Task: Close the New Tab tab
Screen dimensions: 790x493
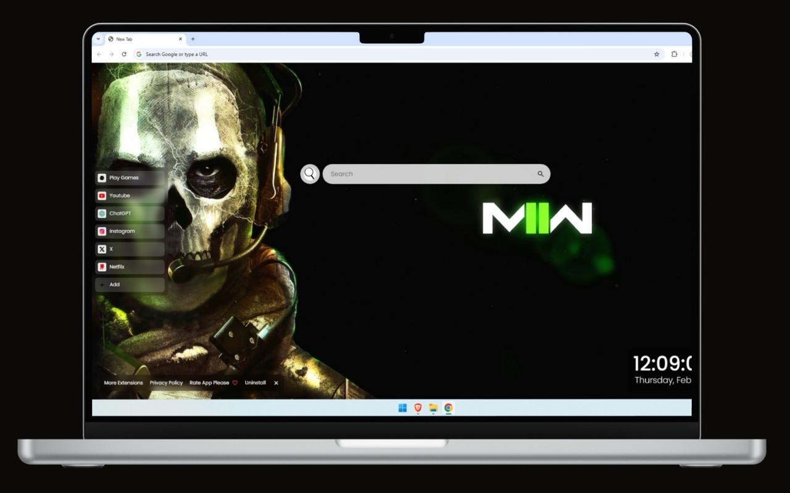Action: tap(180, 39)
